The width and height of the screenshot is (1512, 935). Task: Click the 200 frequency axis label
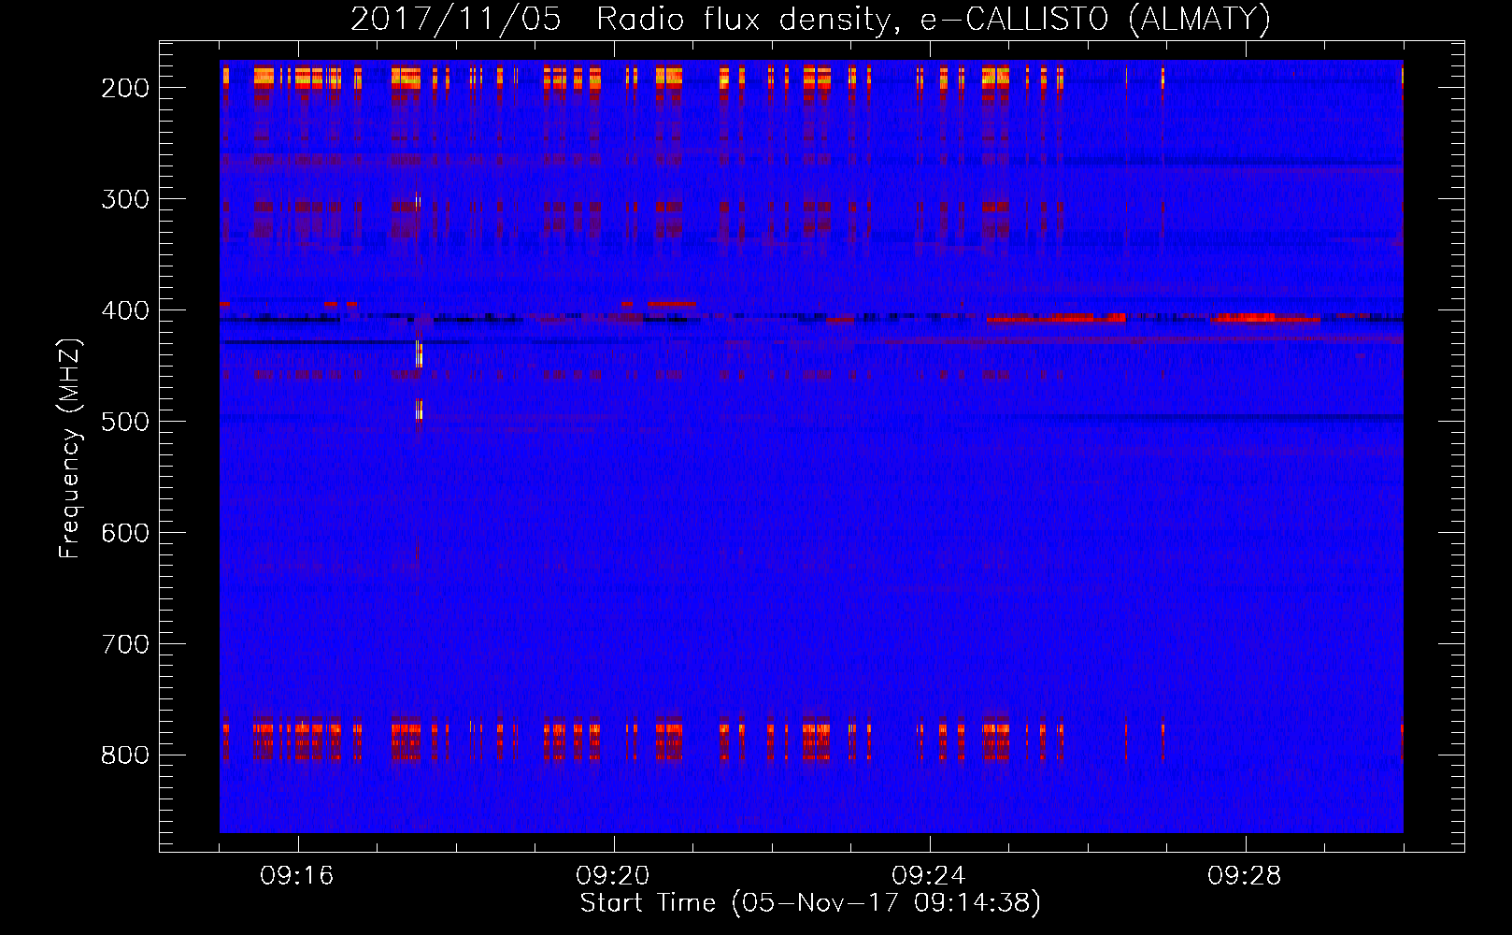click(x=125, y=88)
